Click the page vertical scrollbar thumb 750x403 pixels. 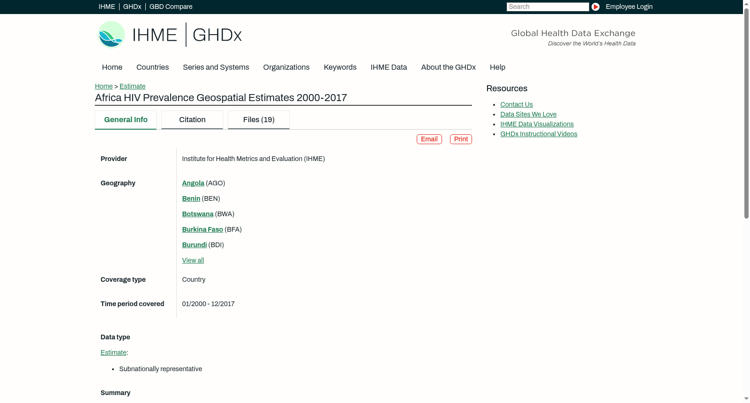(x=746, y=112)
